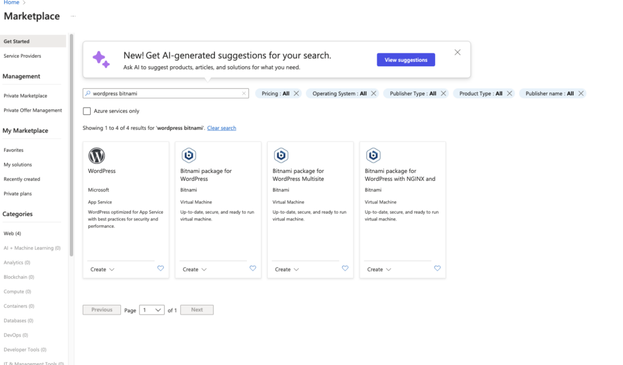Select AI + Machine Learning (0) category
This screenshot has height=365, width=623.
(32, 248)
